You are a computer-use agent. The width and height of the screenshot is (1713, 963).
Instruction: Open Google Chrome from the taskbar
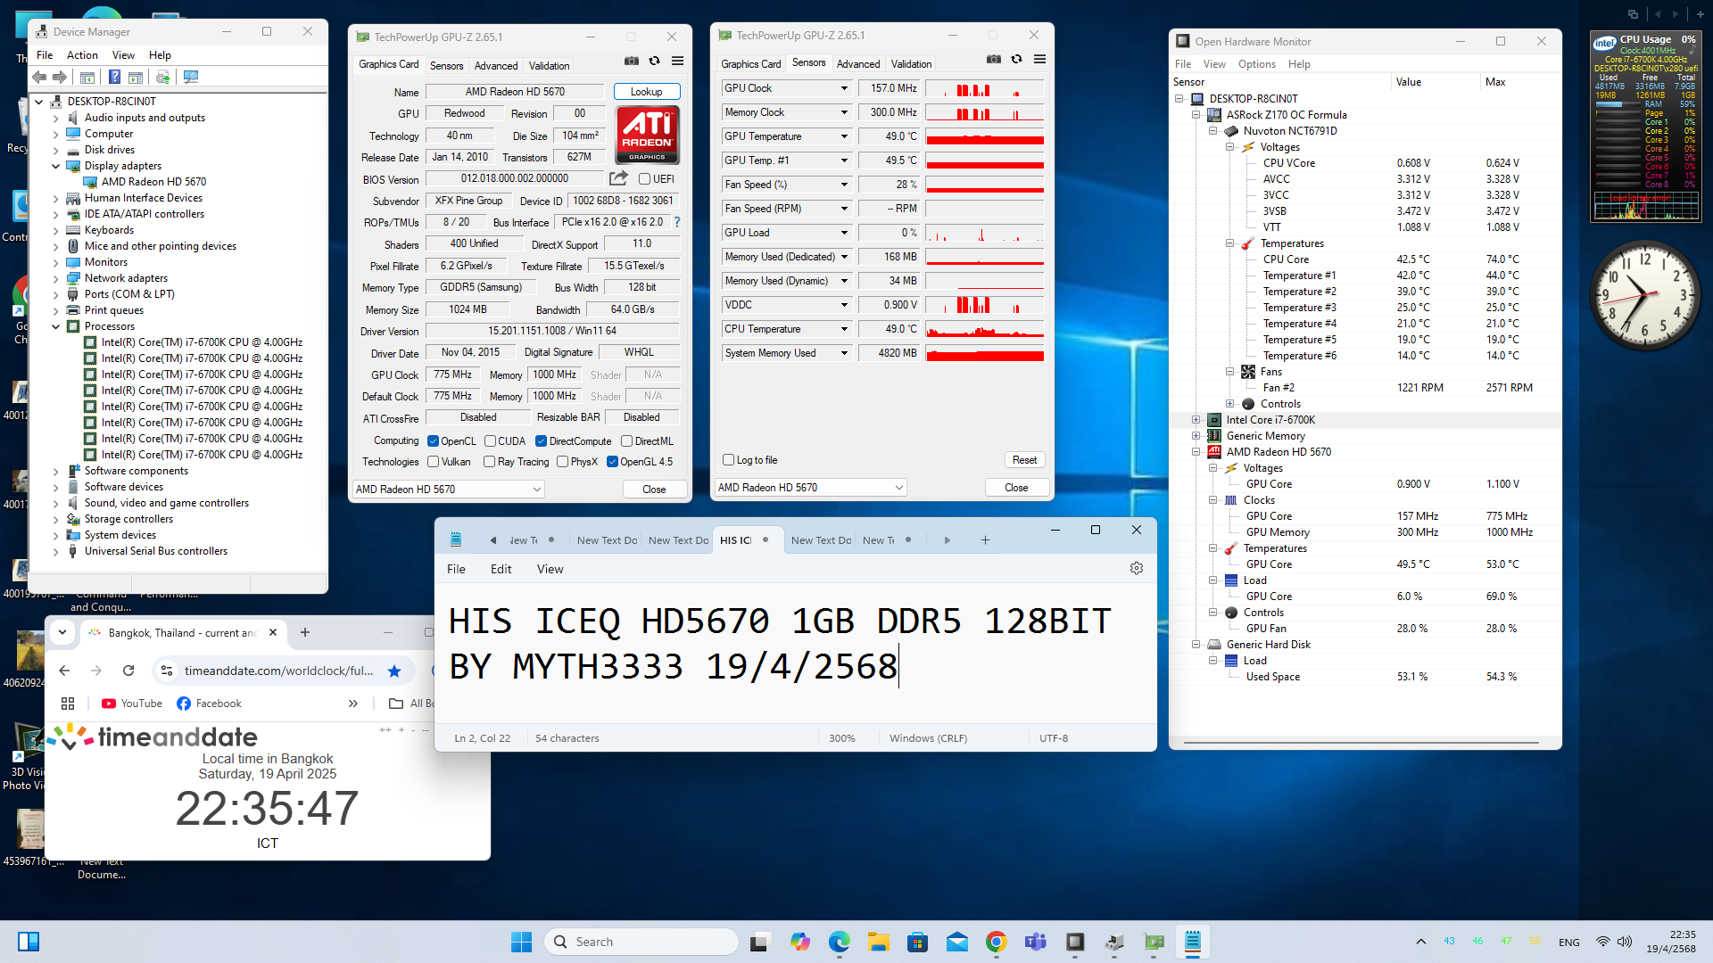[x=997, y=942]
